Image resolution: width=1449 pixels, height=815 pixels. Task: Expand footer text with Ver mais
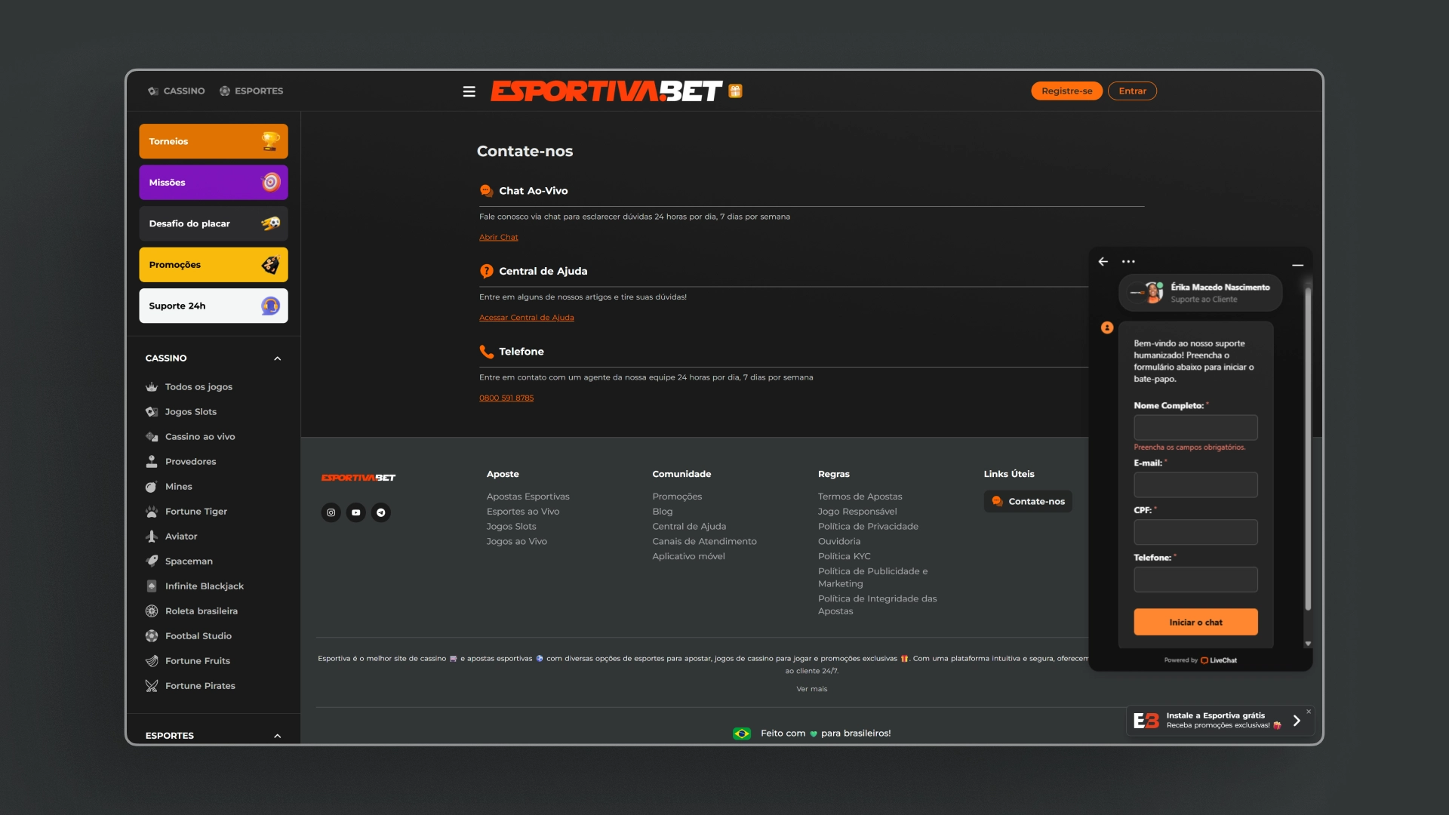[811, 689]
